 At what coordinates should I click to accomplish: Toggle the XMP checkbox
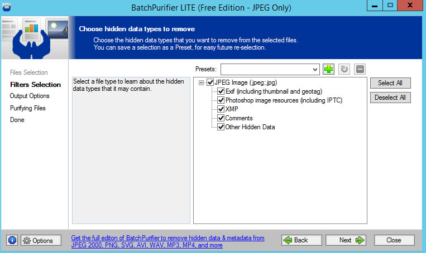pyautogui.click(x=221, y=109)
